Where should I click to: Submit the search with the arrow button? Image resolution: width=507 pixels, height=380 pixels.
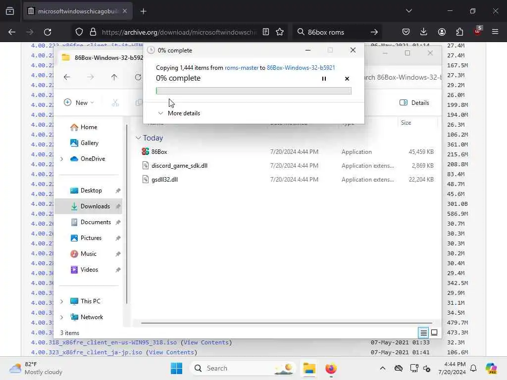coord(374,32)
